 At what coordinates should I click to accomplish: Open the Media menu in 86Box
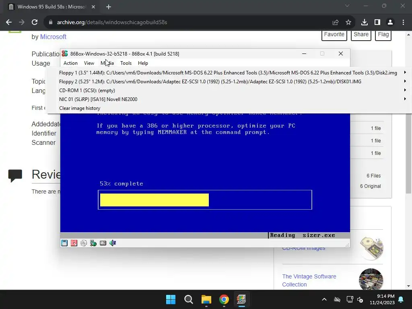pos(107,63)
